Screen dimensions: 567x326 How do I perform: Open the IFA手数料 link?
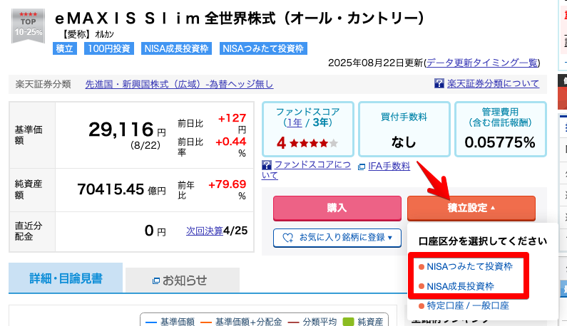tap(389, 167)
